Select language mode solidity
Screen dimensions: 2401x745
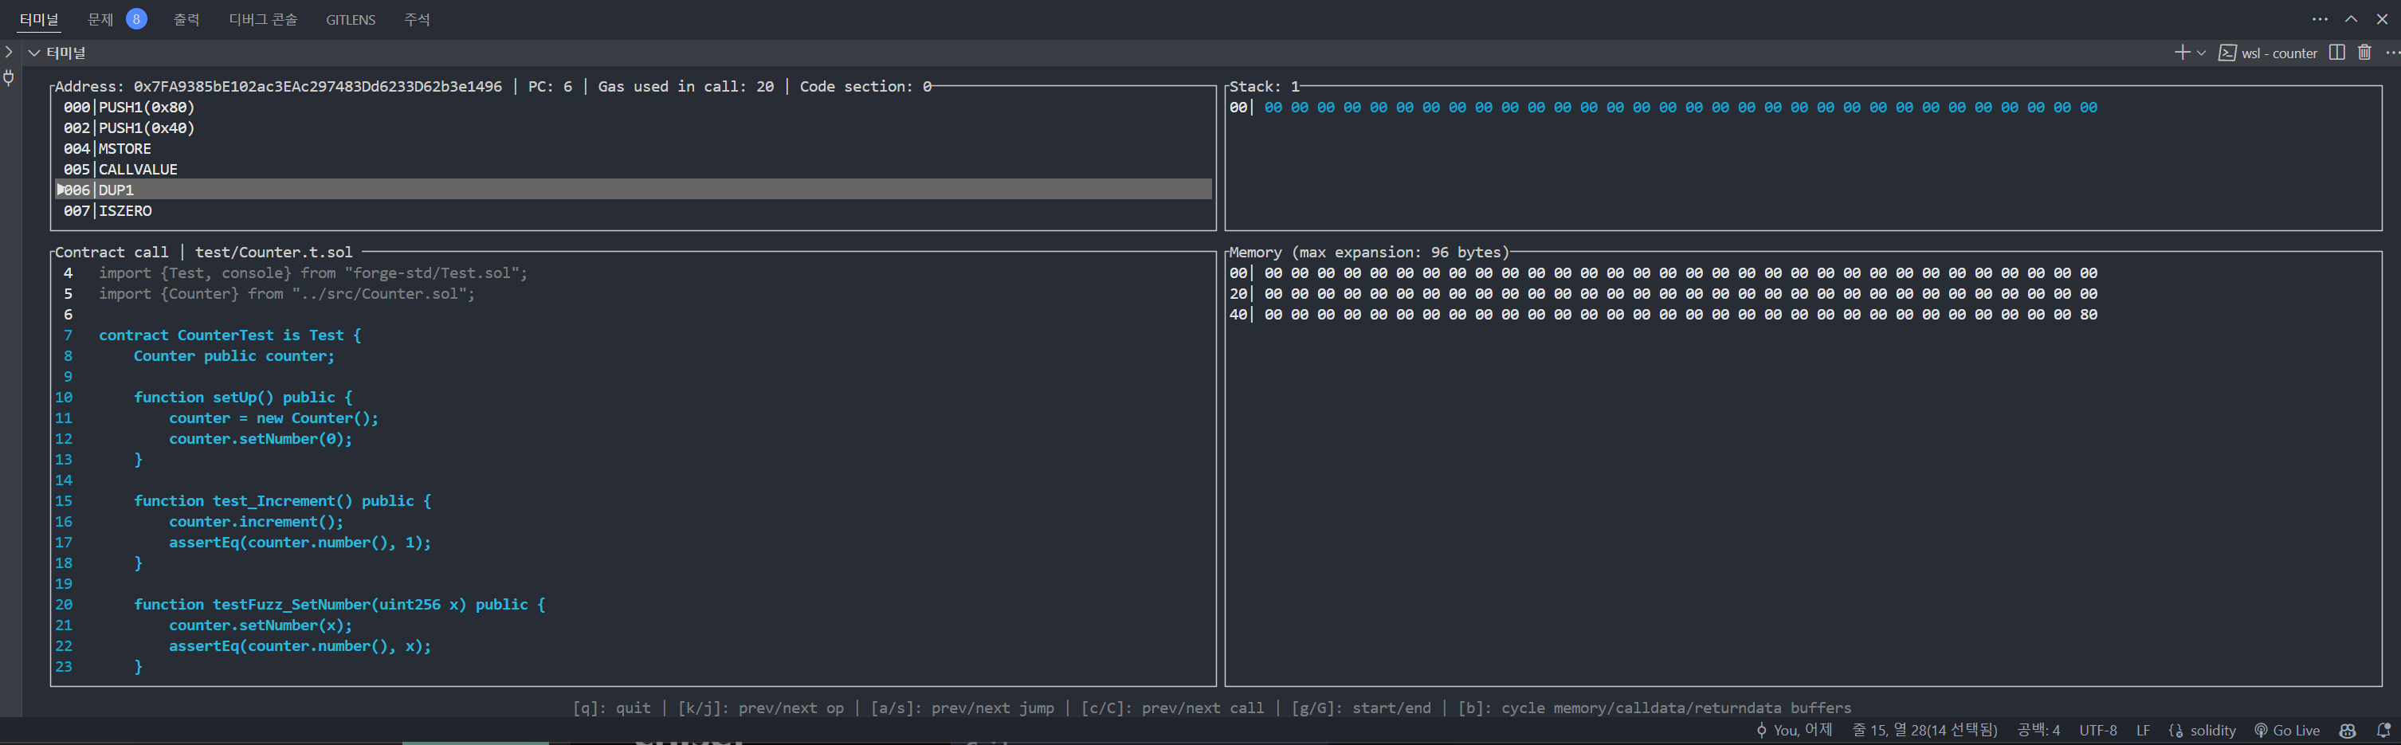tap(2213, 731)
